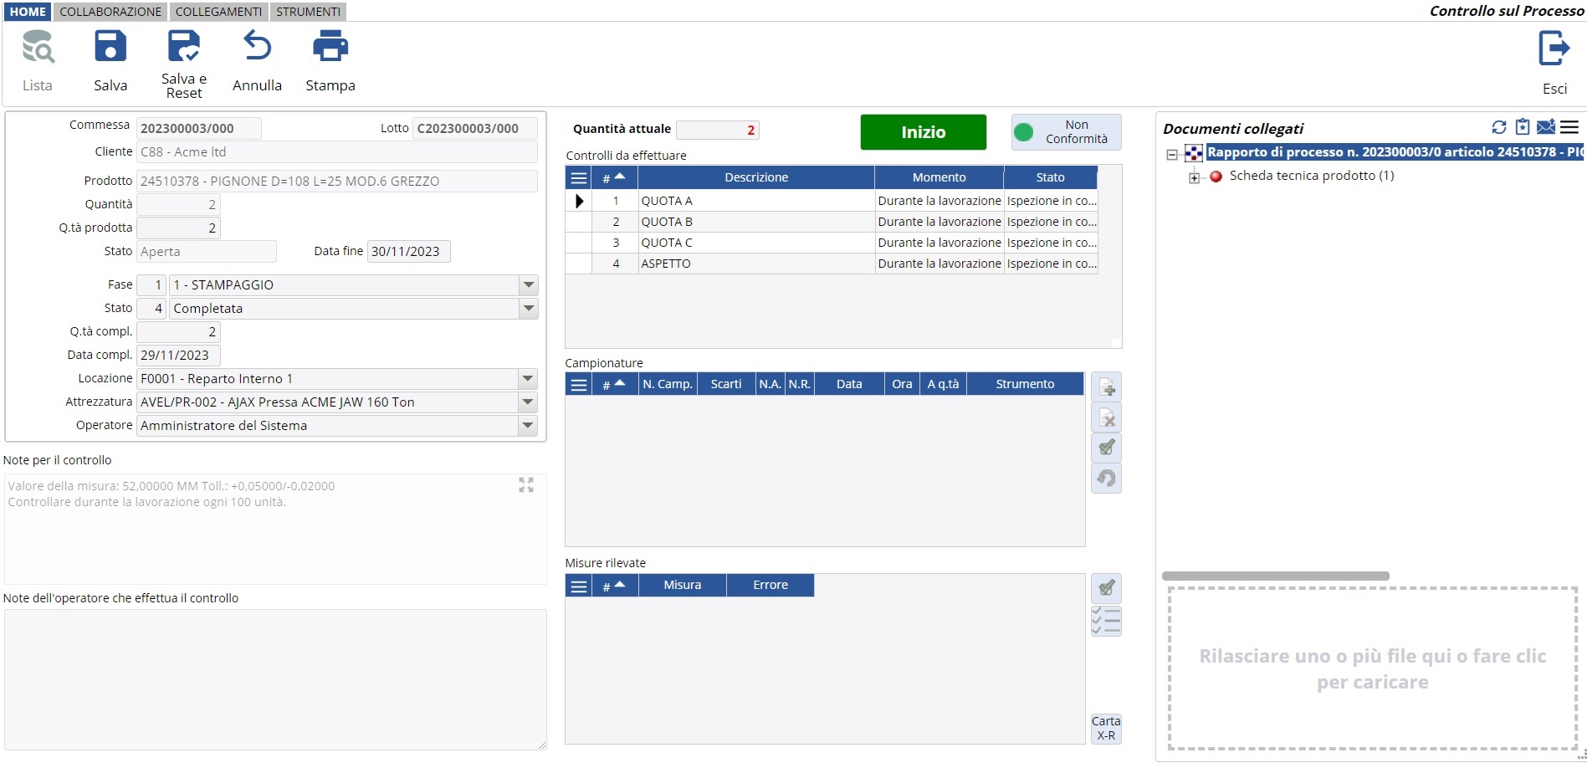Open the hamburger menu in Documenti collegati
The image size is (1587, 763).
pos(1569,127)
